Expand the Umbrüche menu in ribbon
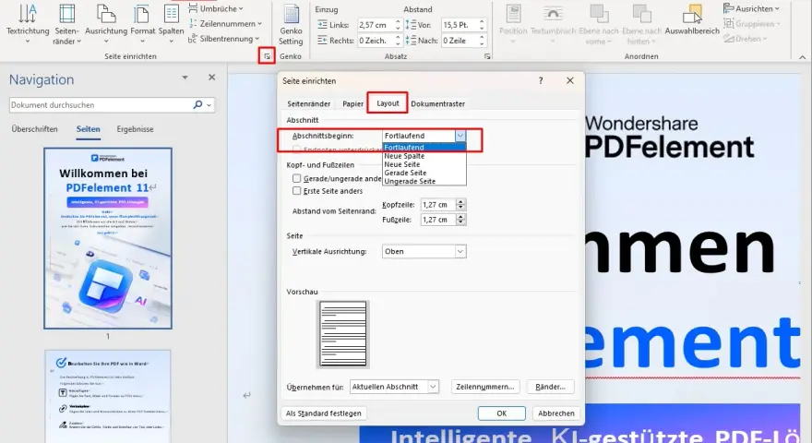Screen dimensions: 812x443 [215, 9]
